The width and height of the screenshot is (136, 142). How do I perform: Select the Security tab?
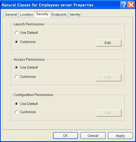(x=42, y=14)
